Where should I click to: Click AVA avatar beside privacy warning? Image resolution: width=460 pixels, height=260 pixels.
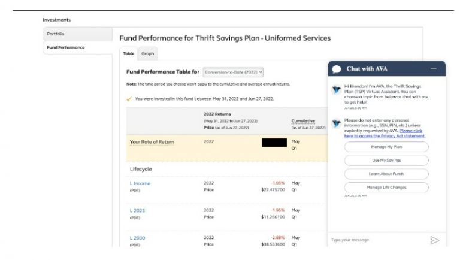337,123
